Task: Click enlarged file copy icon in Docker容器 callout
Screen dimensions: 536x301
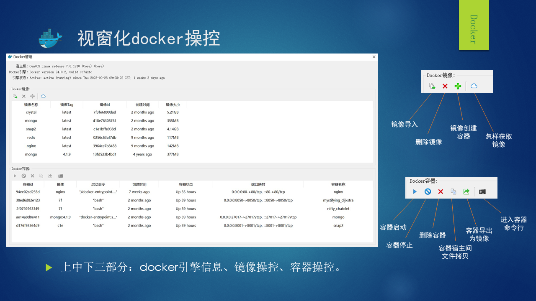Action: (x=453, y=191)
